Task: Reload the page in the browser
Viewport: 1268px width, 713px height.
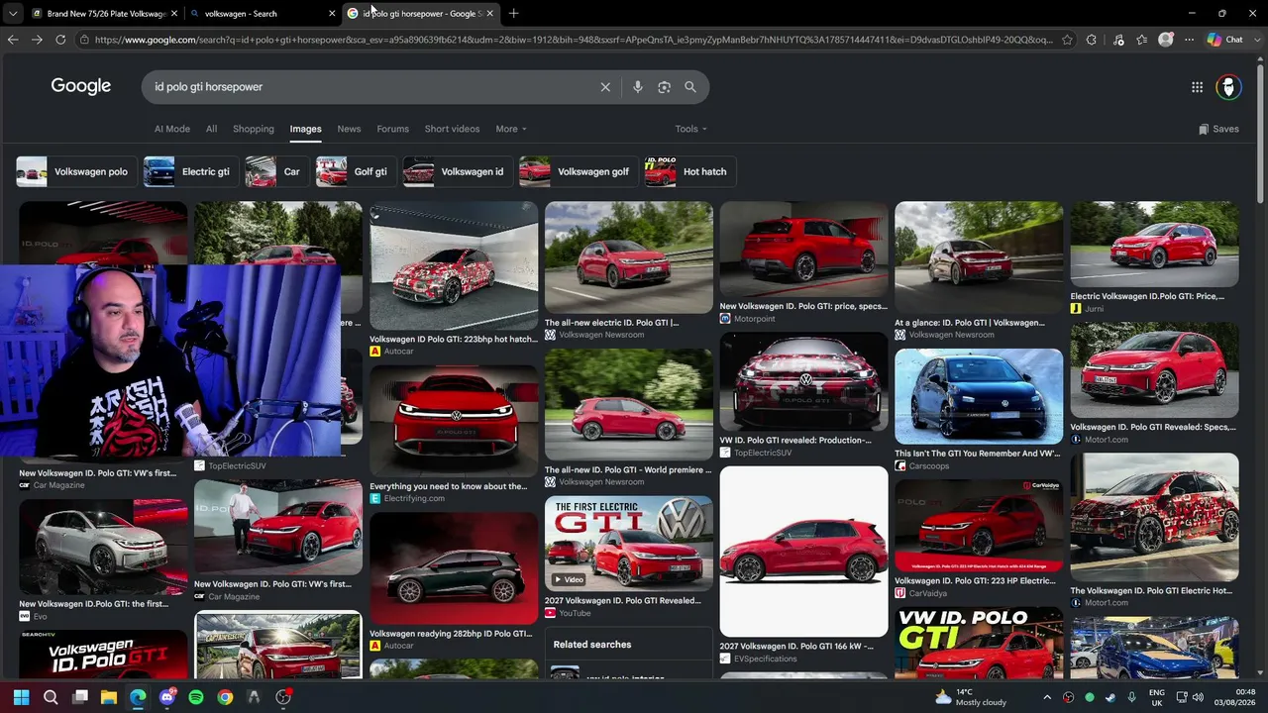Action: 60,40
